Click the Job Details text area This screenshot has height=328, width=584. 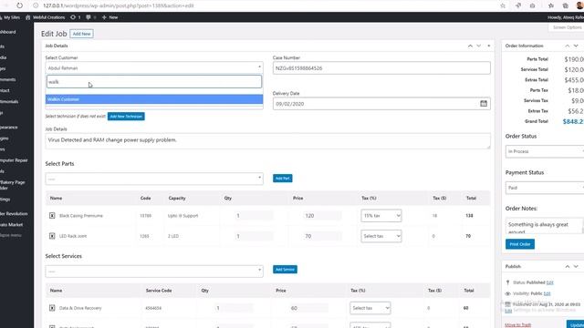click(267, 141)
